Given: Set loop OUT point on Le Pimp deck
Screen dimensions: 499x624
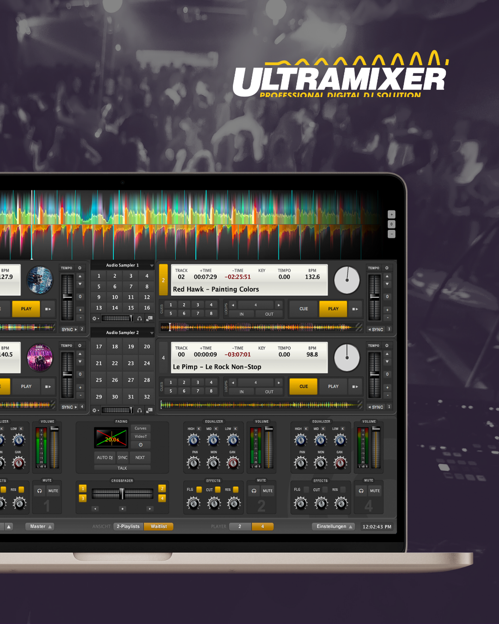Looking at the screenshot, I should [x=269, y=392].
